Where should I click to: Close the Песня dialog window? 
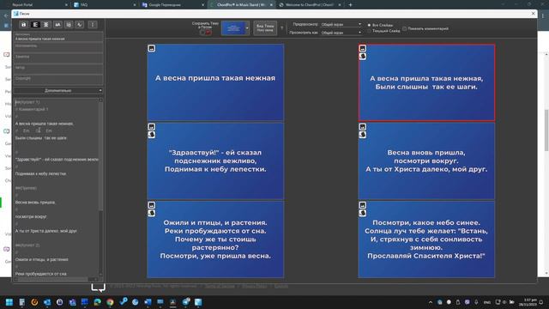533,14
